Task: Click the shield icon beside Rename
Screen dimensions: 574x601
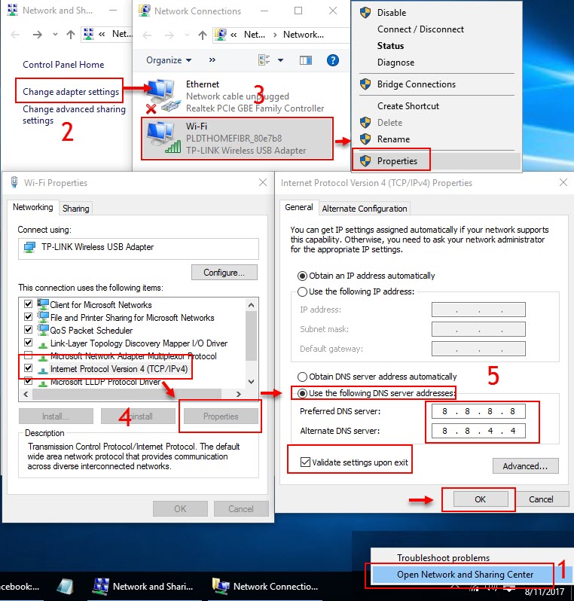Action: 365,139
